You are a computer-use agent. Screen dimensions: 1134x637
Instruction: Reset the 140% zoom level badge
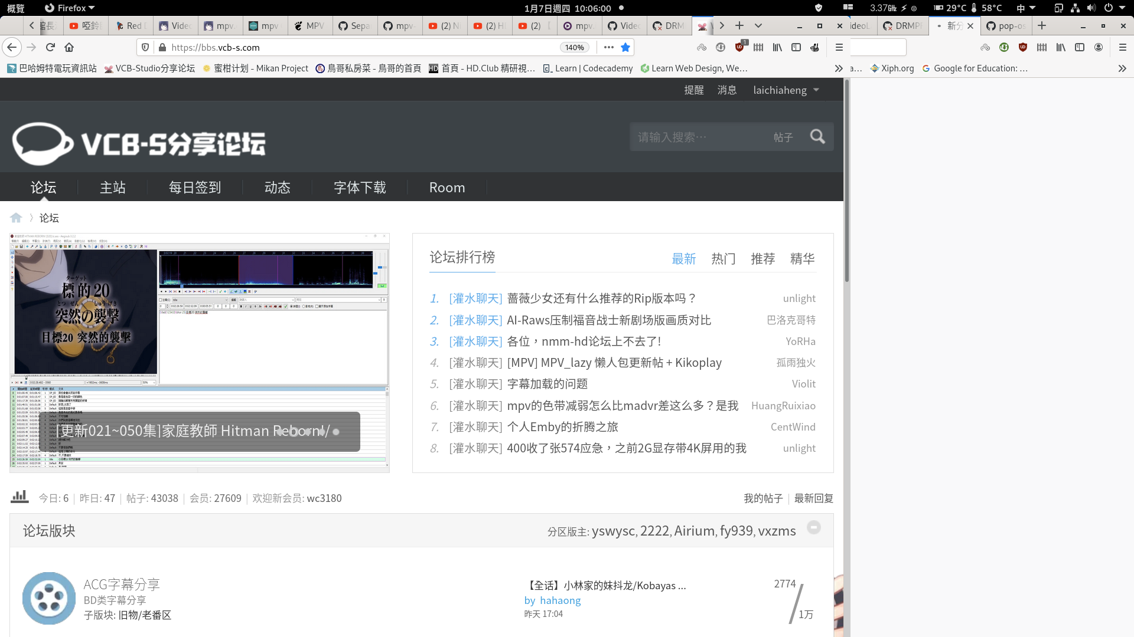575,47
